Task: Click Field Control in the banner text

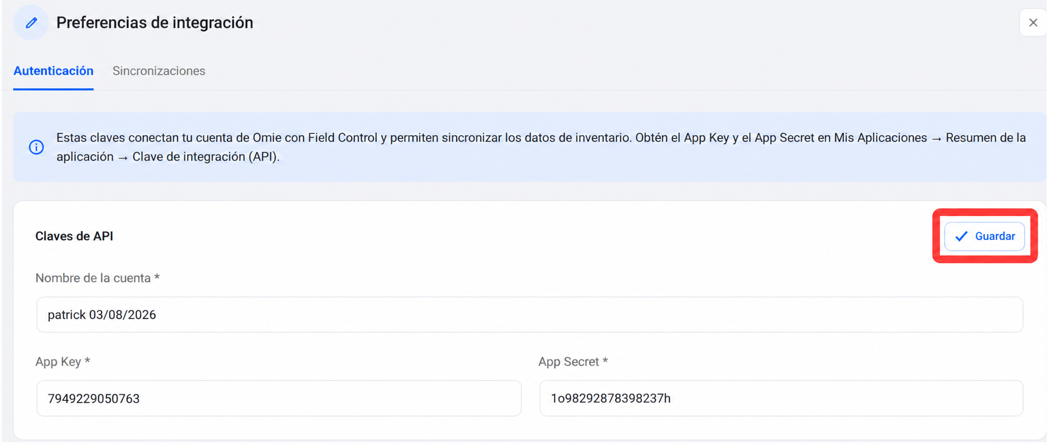Action: click(343, 138)
